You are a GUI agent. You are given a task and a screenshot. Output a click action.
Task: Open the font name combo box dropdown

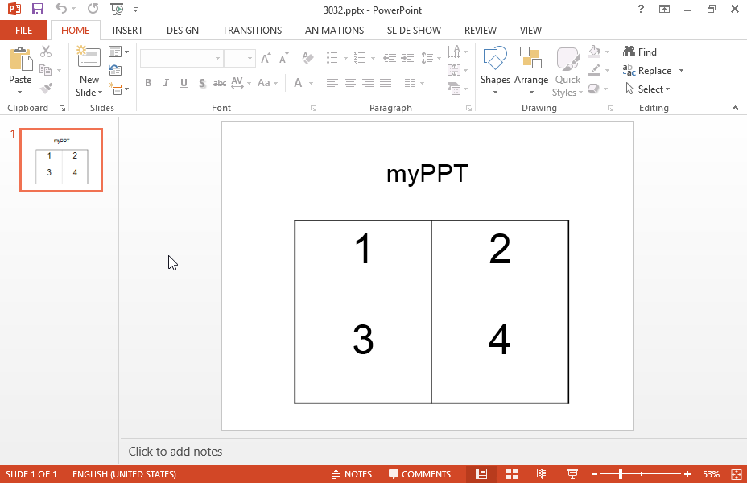click(x=217, y=58)
